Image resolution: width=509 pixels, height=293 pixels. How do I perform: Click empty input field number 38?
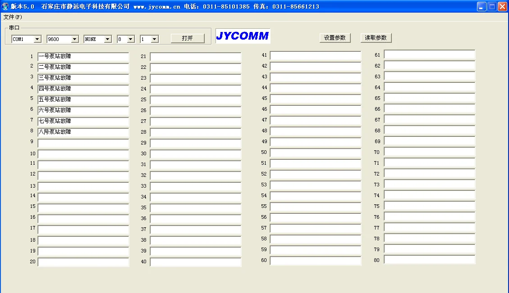coord(195,240)
